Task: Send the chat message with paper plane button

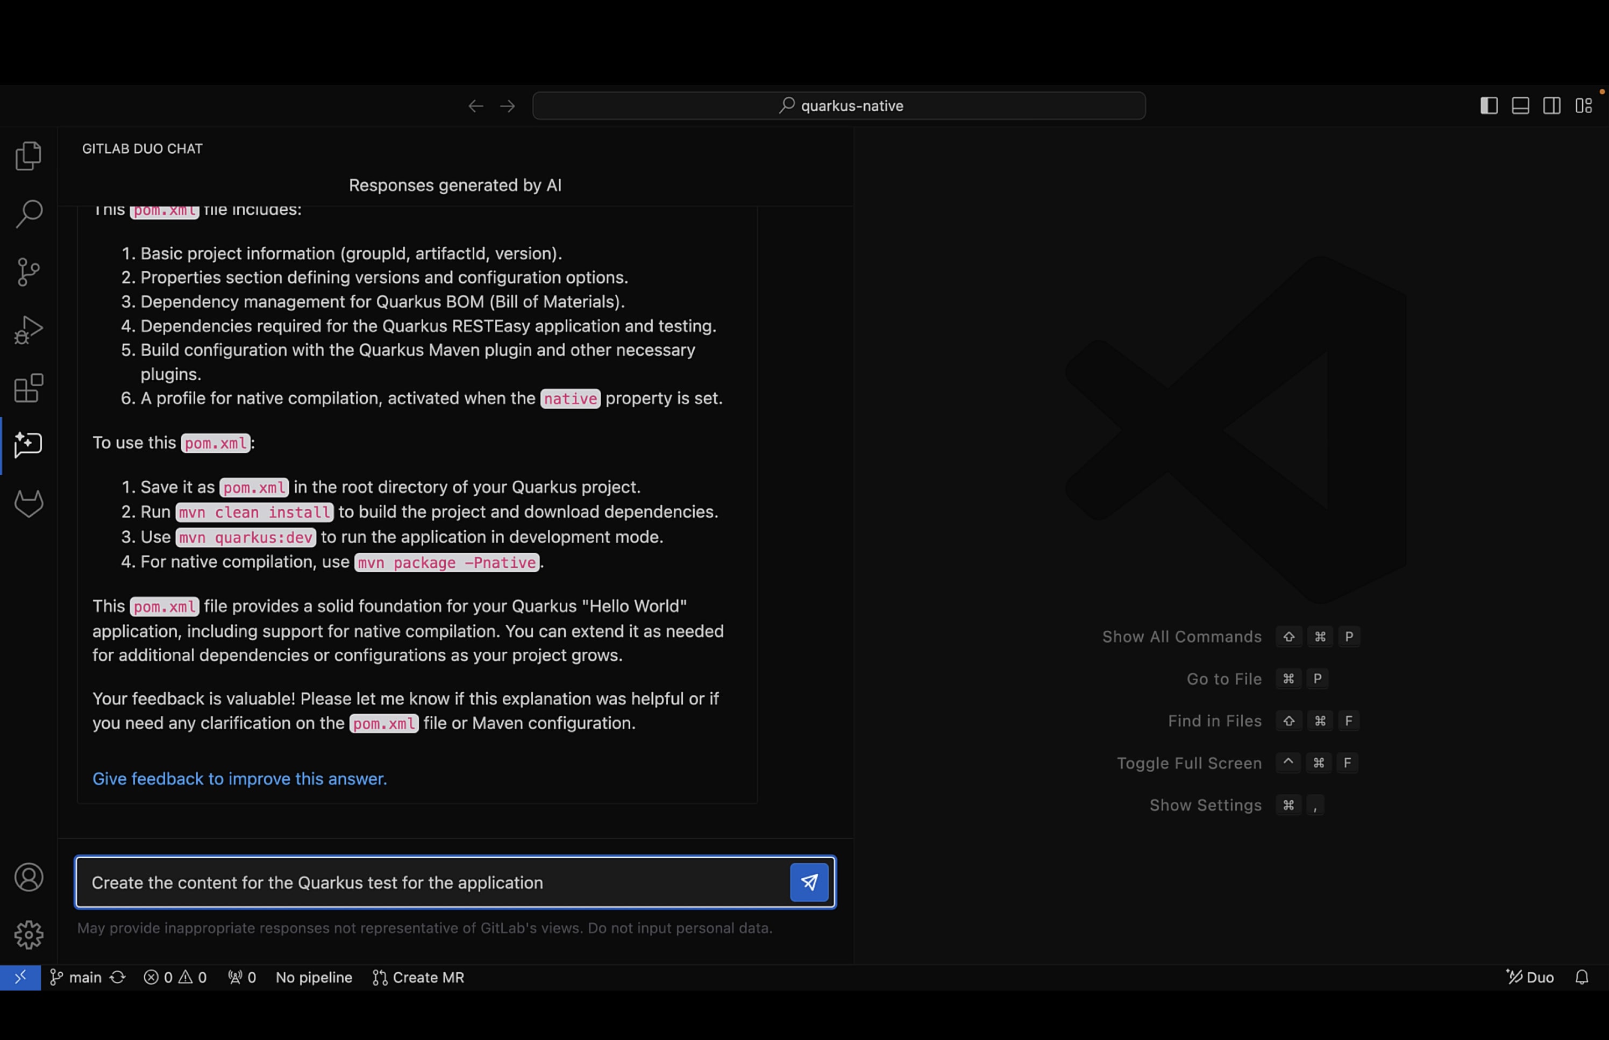Action: [809, 882]
